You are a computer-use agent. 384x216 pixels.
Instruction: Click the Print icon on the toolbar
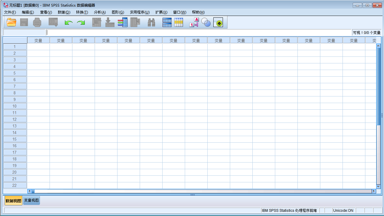[x=37, y=22]
